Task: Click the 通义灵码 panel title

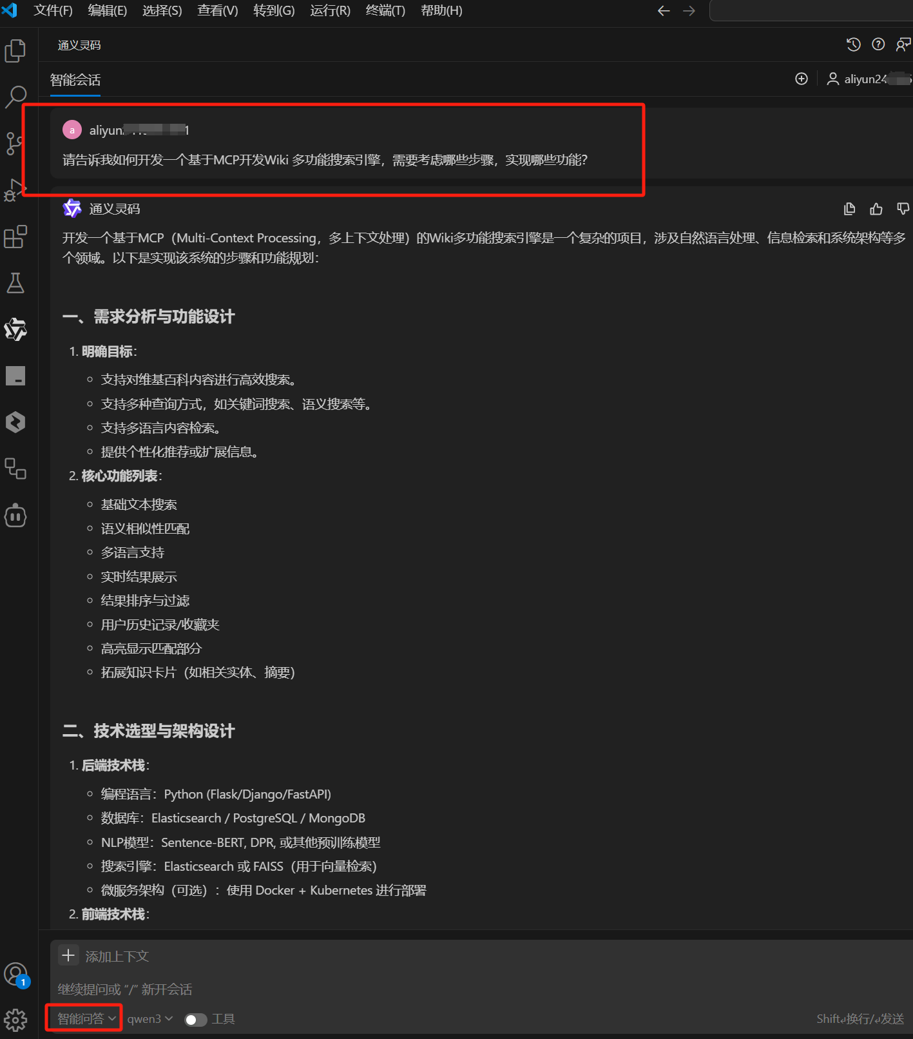Action: (x=79, y=45)
